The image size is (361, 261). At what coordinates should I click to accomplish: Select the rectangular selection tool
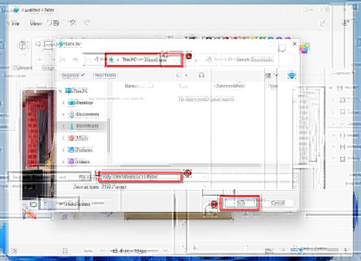(x=48, y=45)
